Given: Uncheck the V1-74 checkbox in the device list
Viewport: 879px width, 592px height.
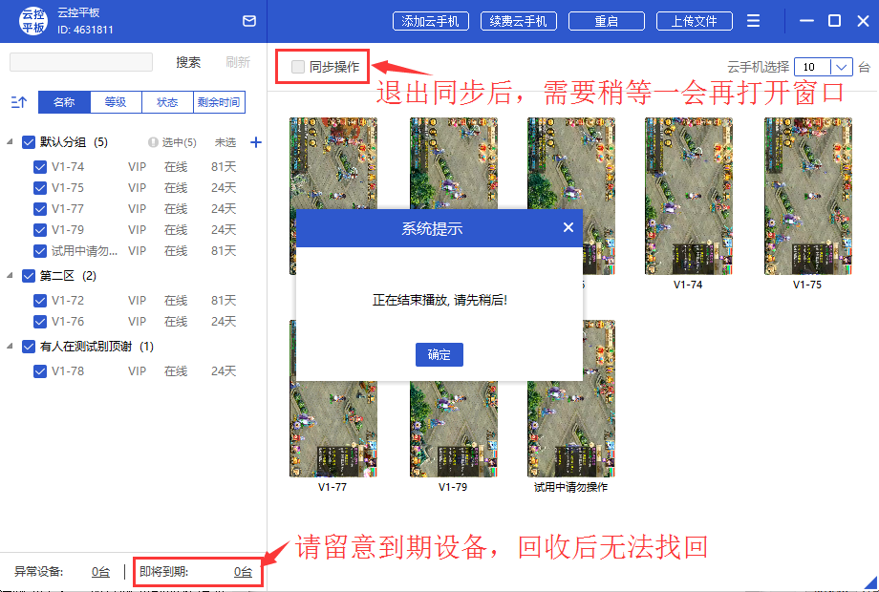Looking at the screenshot, I should (40, 167).
